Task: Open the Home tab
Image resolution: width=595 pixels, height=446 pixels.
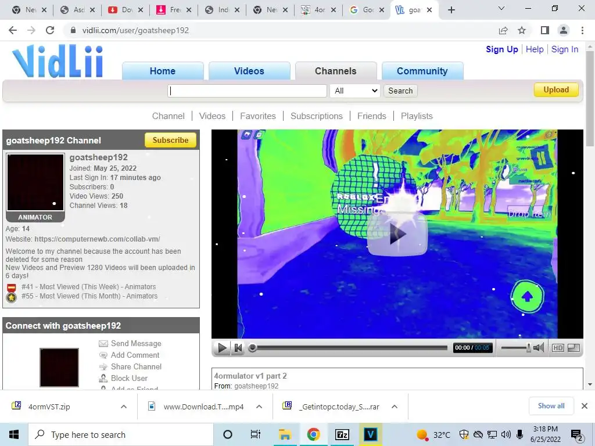Action: [x=163, y=71]
